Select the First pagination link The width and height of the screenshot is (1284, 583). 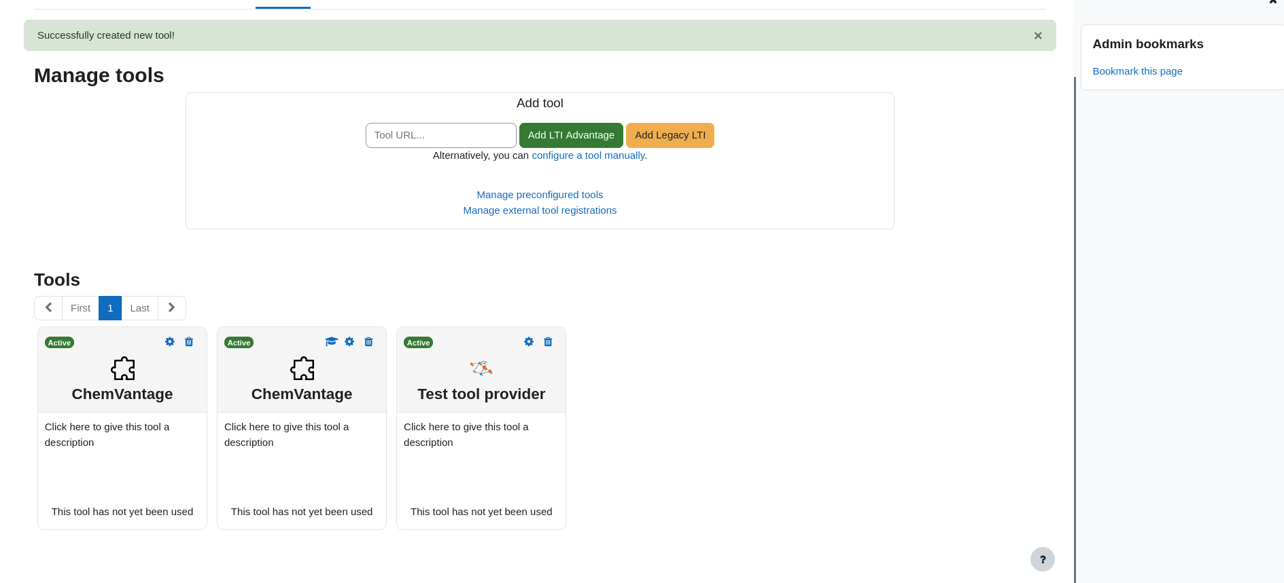[x=80, y=308]
